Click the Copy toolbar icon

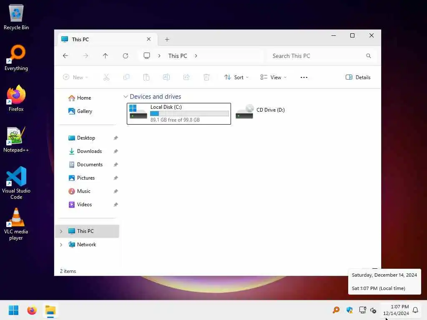[x=126, y=77]
